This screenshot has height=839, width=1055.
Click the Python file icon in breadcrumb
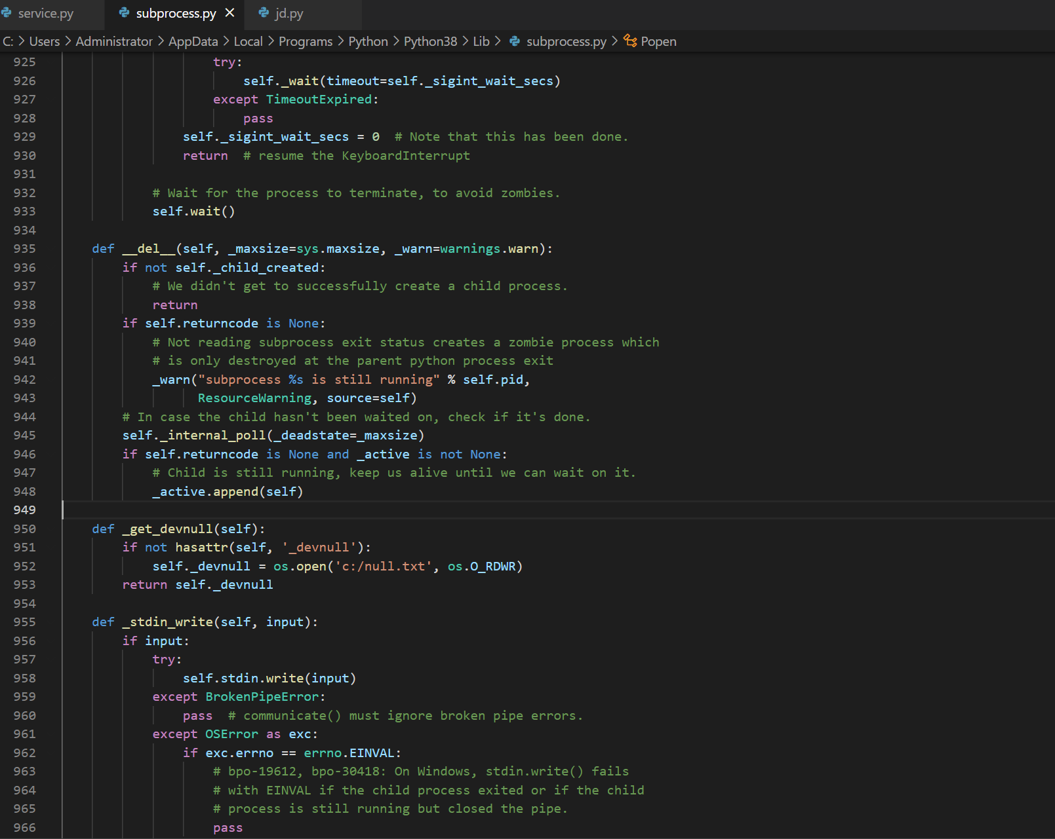point(515,41)
